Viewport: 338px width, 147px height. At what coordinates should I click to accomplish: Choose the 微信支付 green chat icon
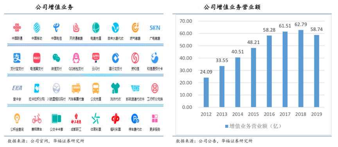click(56, 58)
